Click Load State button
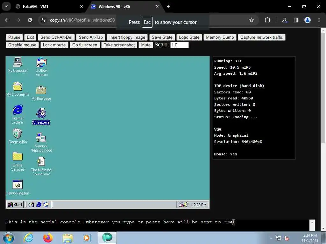 pos(189,37)
